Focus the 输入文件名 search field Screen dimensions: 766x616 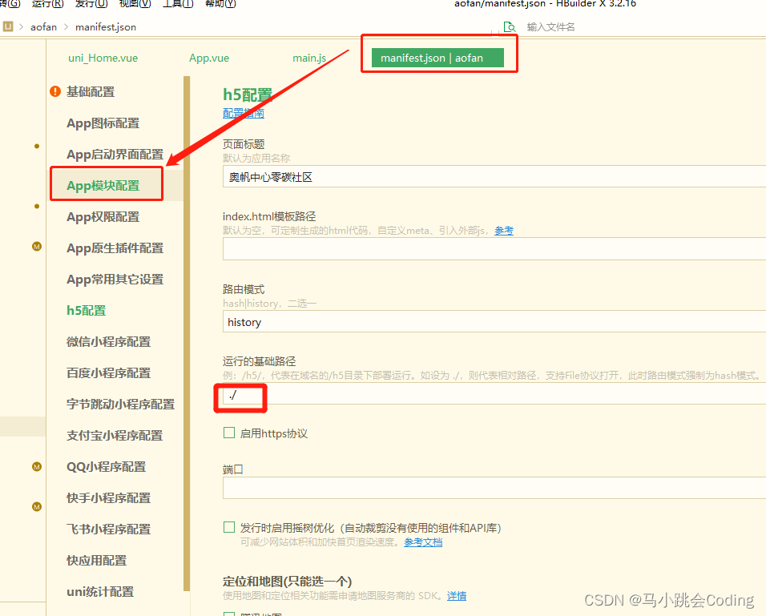550,27
